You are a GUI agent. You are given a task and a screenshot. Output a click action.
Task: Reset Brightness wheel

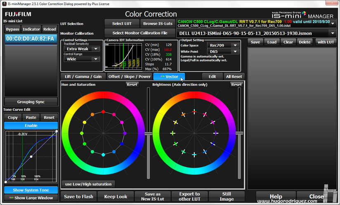(x=236, y=85)
